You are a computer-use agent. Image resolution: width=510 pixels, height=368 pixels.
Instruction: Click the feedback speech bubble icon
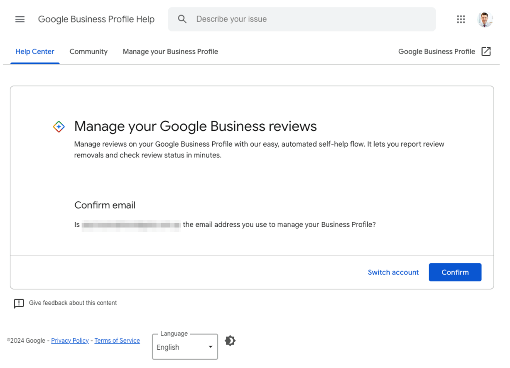tap(19, 304)
